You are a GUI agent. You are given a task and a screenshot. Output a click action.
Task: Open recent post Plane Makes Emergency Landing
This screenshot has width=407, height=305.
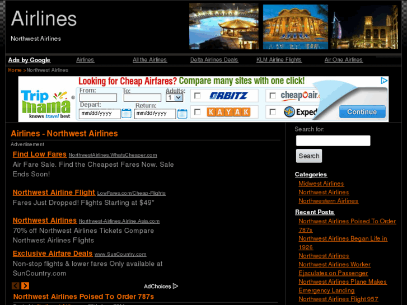pyautogui.click(x=343, y=286)
